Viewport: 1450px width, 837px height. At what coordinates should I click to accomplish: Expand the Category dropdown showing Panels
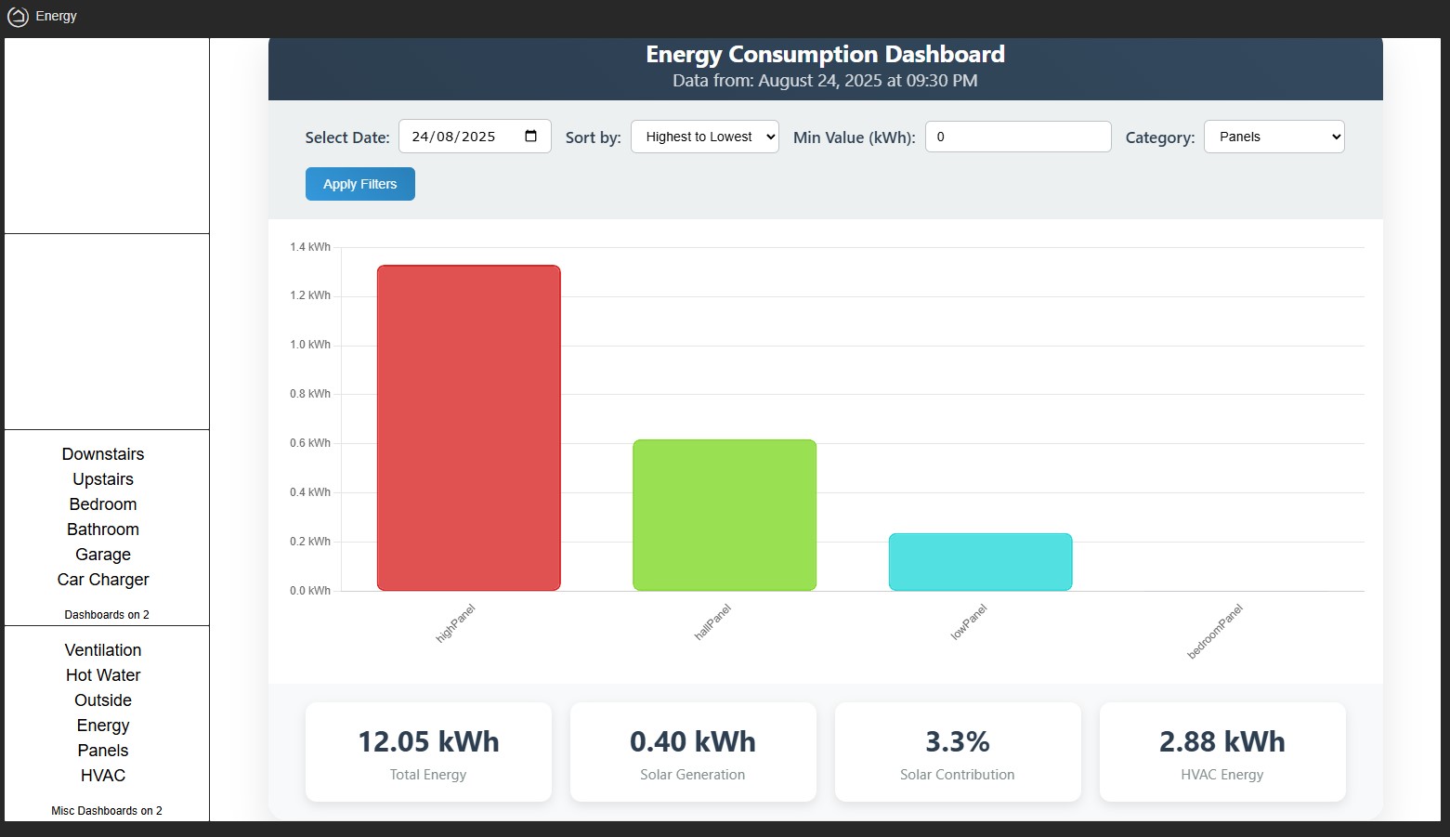coord(1273,137)
